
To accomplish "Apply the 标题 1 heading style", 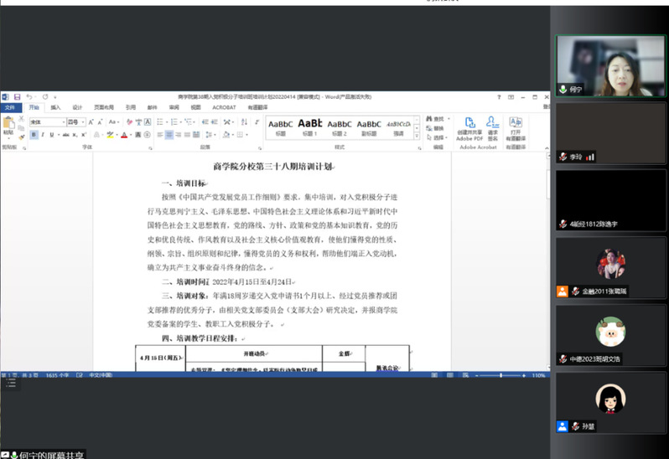I will click(x=310, y=126).
